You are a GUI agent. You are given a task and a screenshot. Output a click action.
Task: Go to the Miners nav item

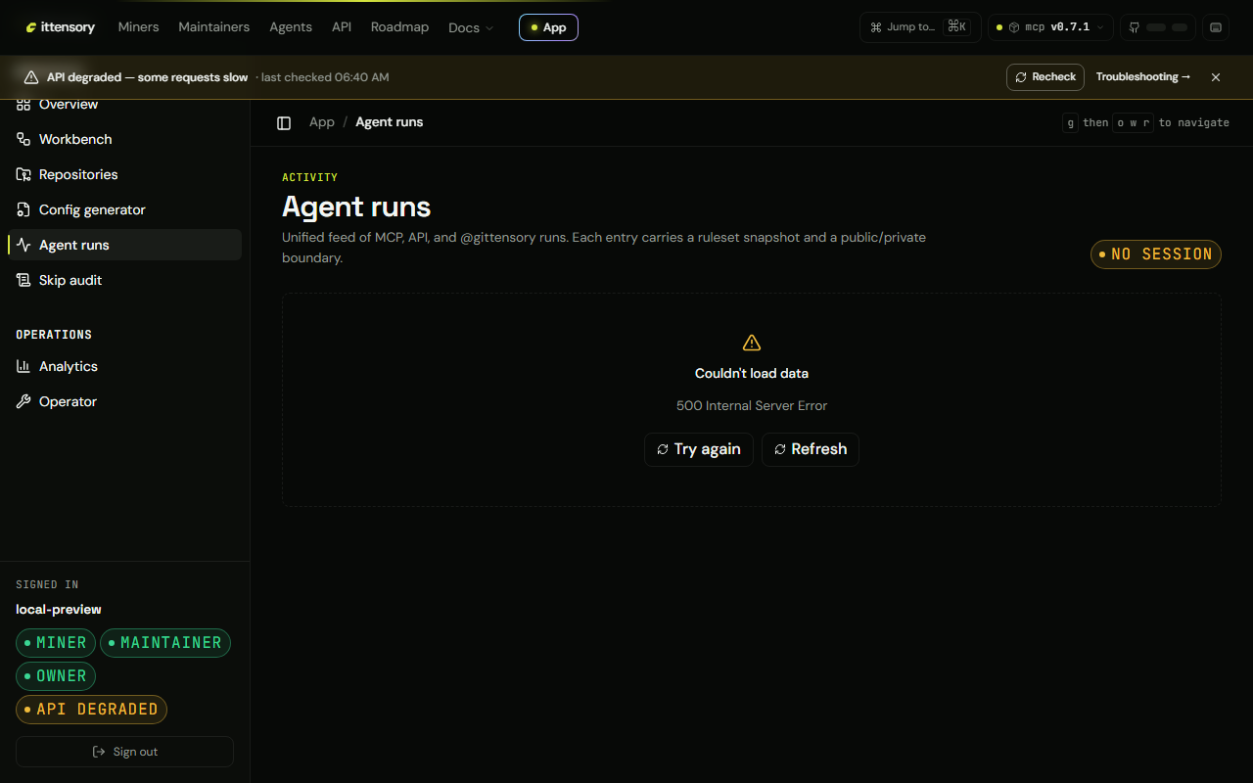tap(138, 27)
